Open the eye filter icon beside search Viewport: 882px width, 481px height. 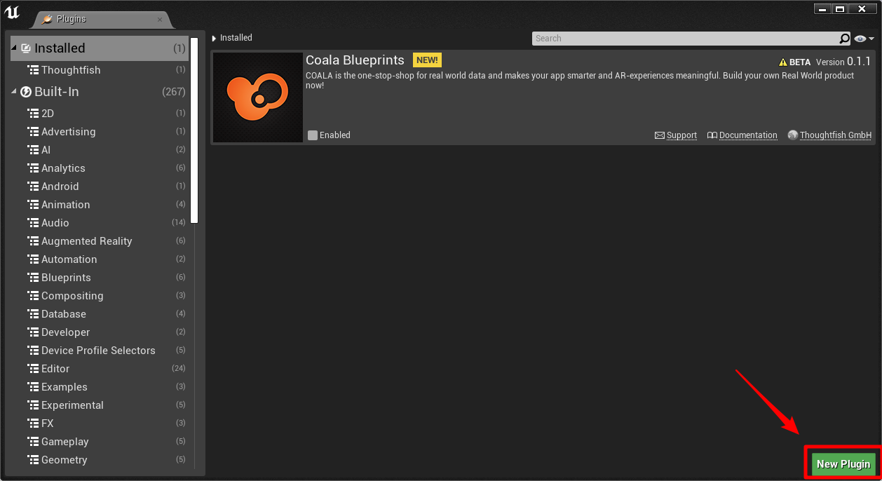[x=861, y=38]
